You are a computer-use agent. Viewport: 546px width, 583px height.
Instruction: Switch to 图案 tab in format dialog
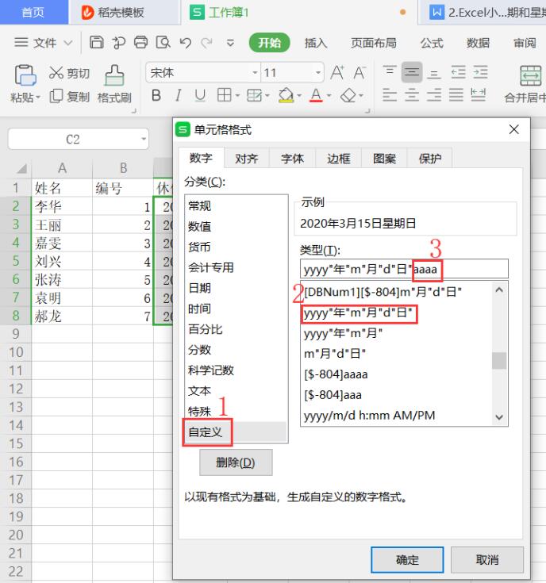tap(384, 159)
